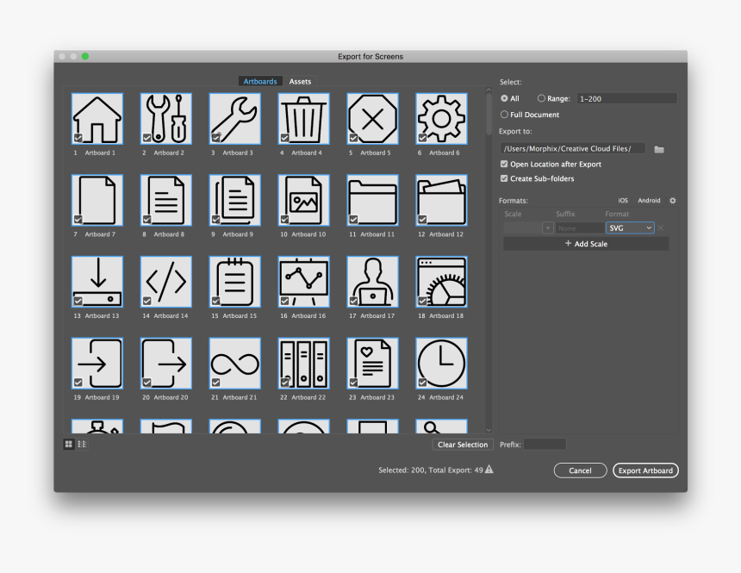
Task: Uncheck Create Sub-folders option
Action: point(504,178)
